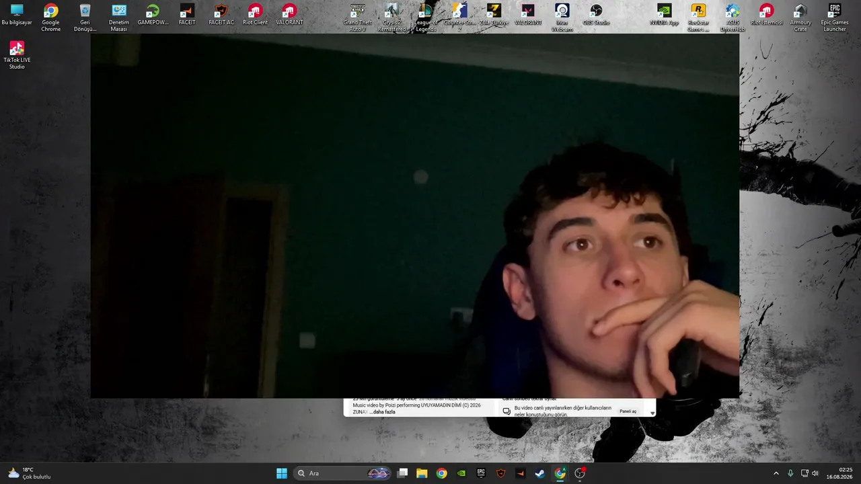Select the League of Legends shortcut
The height and width of the screenshot is (484, 861).
tap(426, 17)
